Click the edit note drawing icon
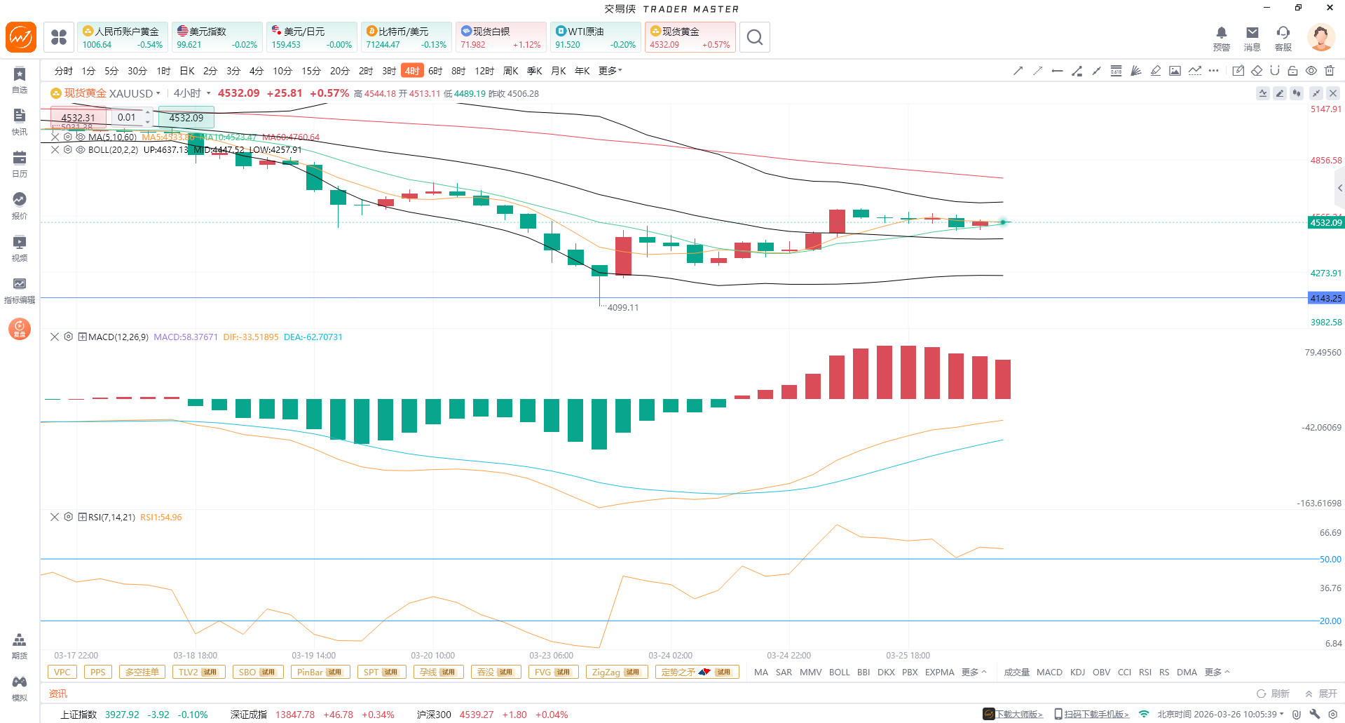This screenshot has width=1345, height=723. pyautogui.click(x=1238, y=71)
